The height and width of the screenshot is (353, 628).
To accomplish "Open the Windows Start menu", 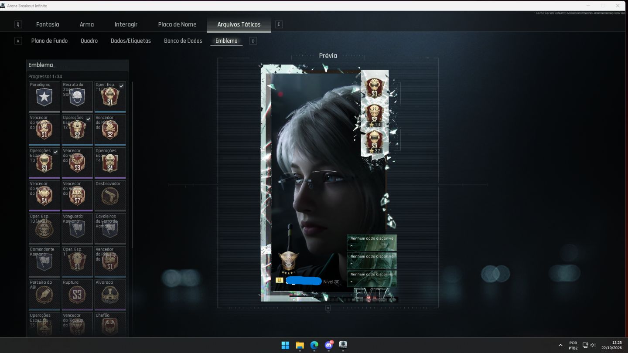I will tap(285, 345).
